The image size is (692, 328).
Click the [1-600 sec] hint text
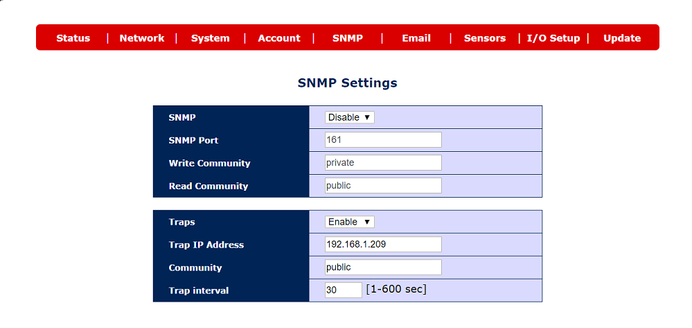pyautogui.click(x=396, y=290)
